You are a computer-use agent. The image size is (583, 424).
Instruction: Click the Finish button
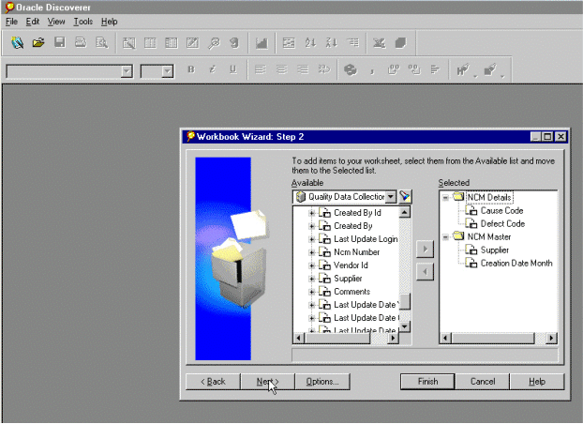(x=427, y=382)
